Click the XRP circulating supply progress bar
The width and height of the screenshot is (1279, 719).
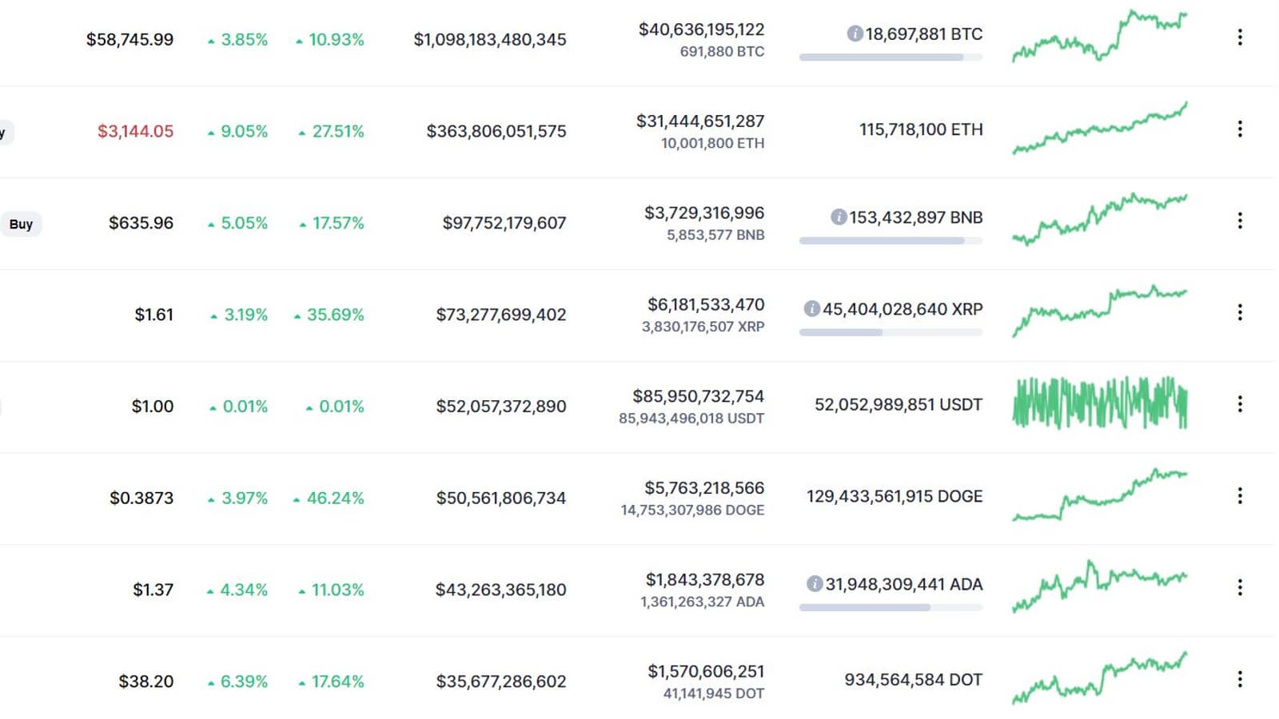click(x=891, y=332)
